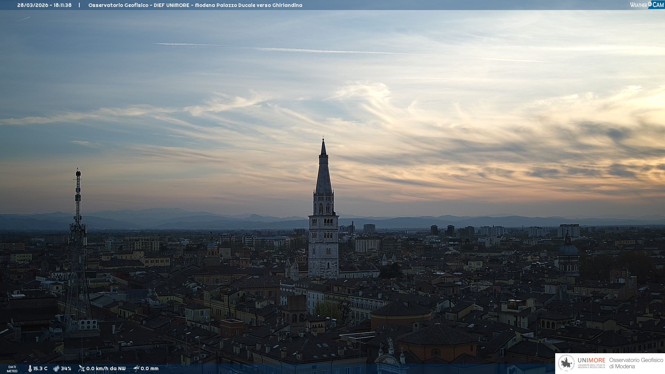
Task: Click the humidity water drops icon
Action: pos(56,368)
